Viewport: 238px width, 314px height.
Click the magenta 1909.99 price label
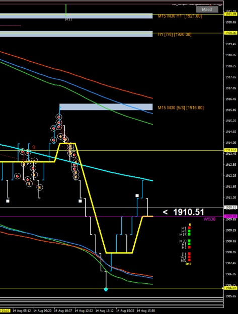(x=230, y=217)
